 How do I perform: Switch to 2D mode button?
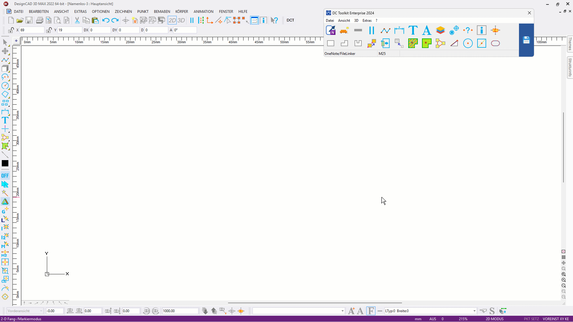(x=172, y=20)
